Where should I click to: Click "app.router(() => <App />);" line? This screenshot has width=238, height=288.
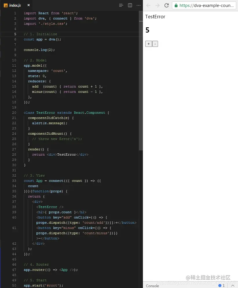coord(51,270)
